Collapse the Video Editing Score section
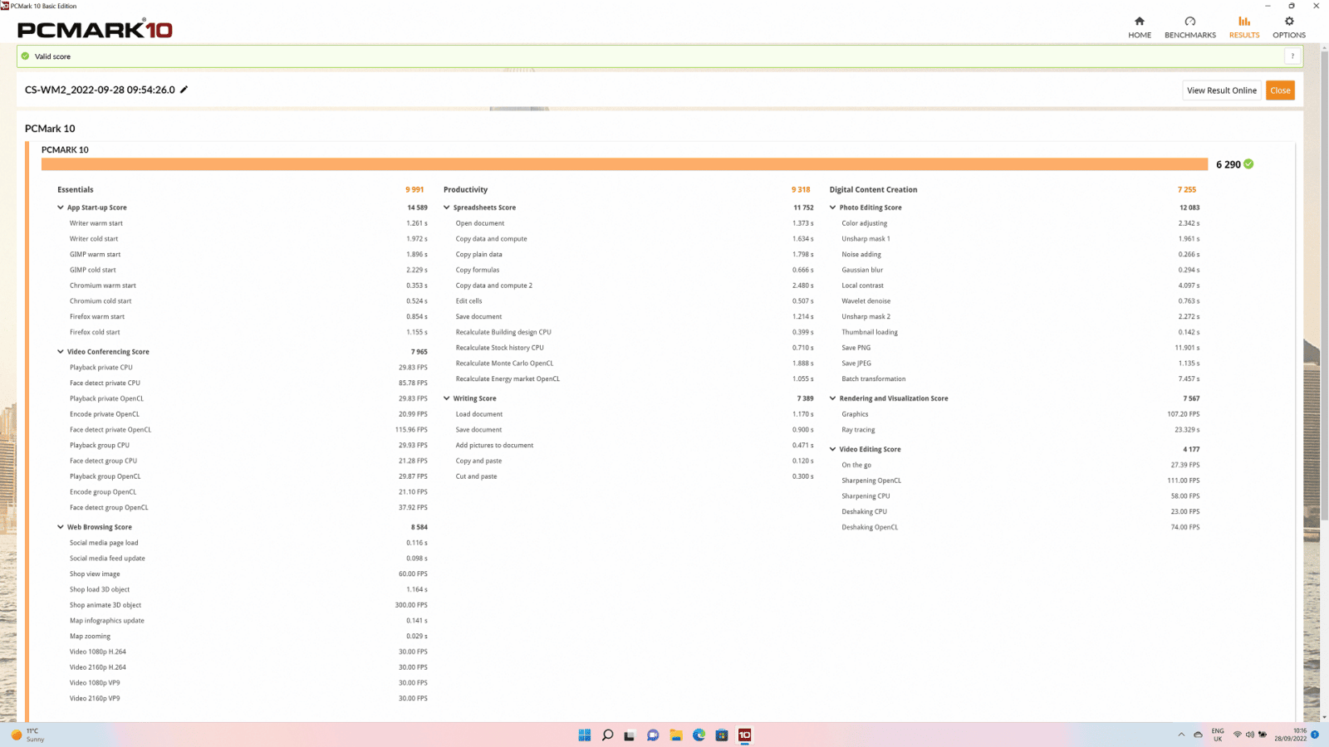The image size is (1329, 747). coord(832,449)
